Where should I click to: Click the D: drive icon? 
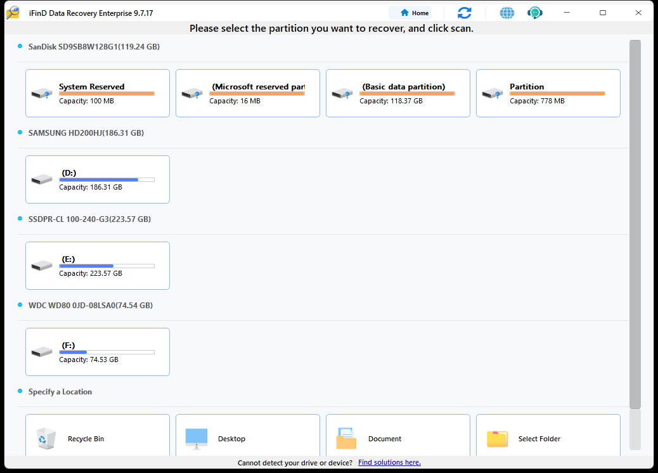click(x=42, y=179)
